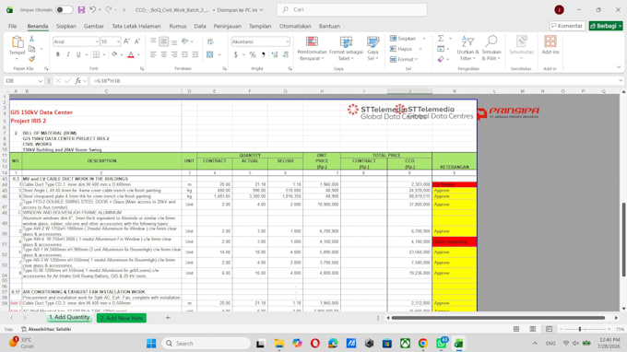The width and height of the screenshot is (627, 352).
Task: Switch to Page Break Preview icon
Action: (549, 329)
